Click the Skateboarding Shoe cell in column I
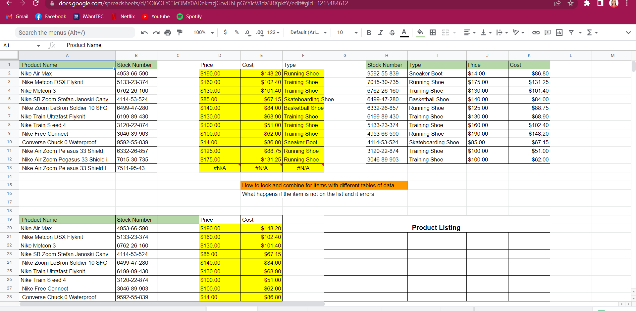 (437, 142)
